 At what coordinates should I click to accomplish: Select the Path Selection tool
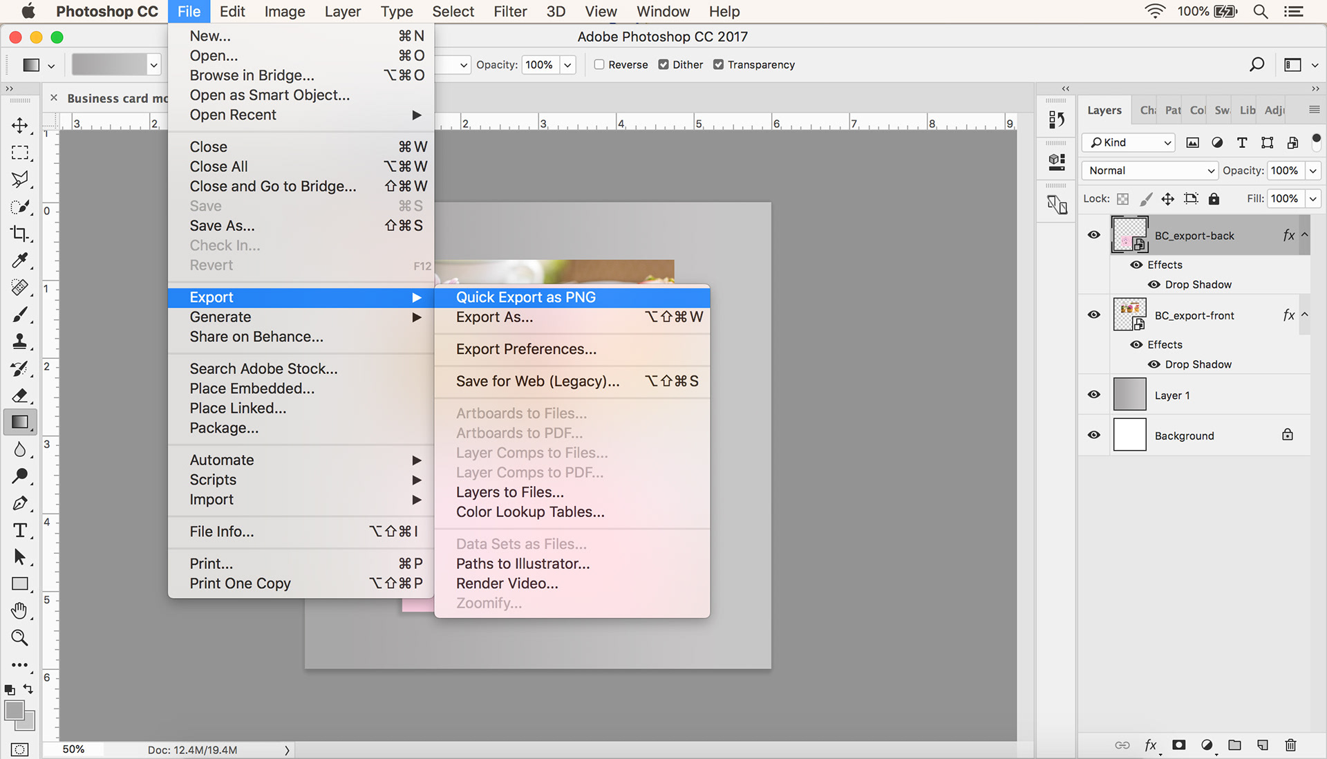[x=20, y=557]
